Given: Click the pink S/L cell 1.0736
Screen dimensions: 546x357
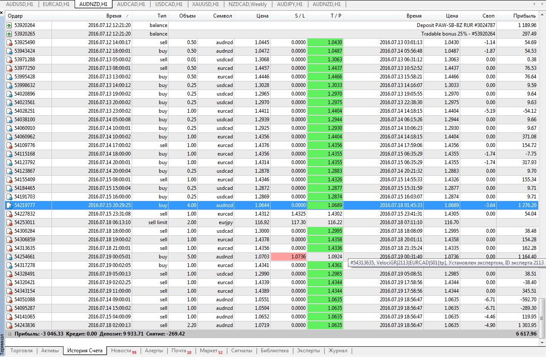Looking at the screenshot, I should tap(289, 257).
